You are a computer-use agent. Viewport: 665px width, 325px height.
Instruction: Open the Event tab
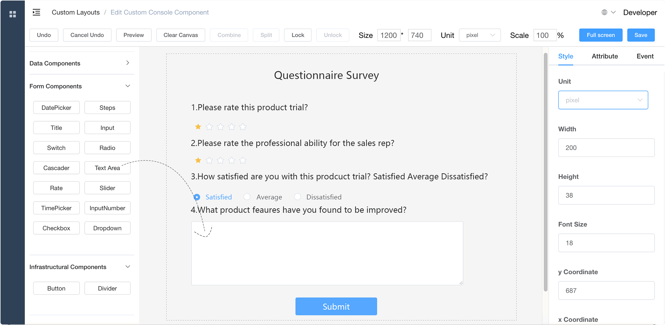coord(645,56)
